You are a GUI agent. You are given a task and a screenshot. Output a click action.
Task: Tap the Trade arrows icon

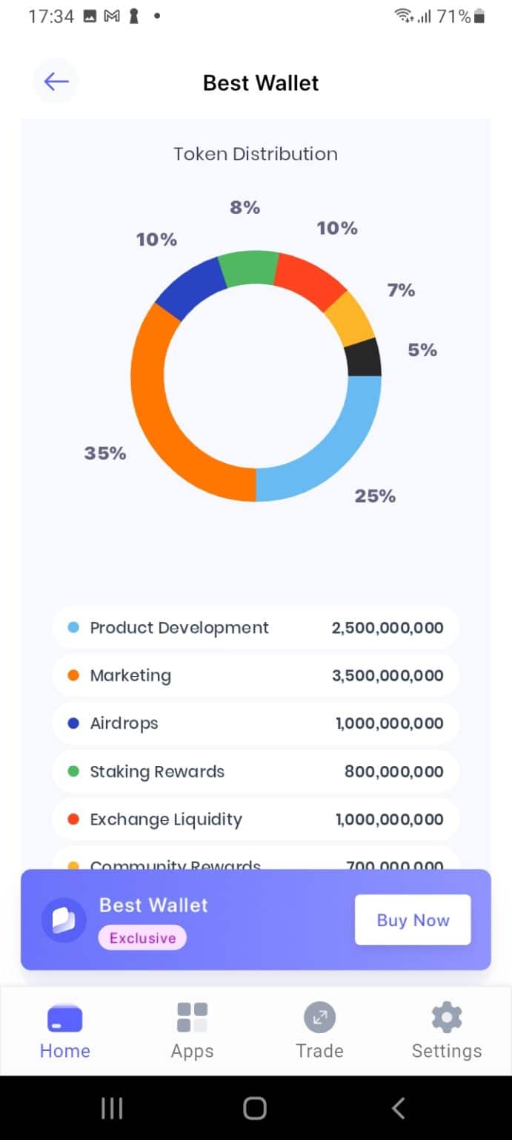tap(319, 1018)
